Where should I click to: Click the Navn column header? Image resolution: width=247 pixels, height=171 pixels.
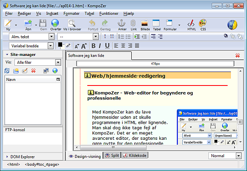(x=31, y=79)
